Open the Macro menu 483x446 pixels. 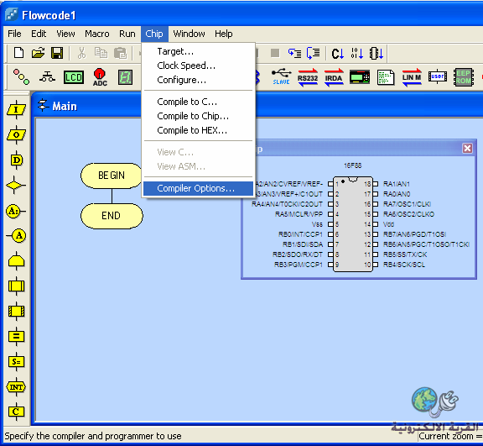click(97, 34)
